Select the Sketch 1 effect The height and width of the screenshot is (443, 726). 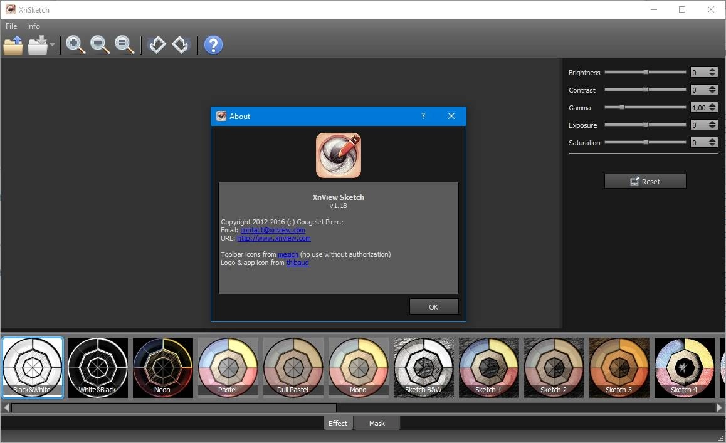click(489, 368)
